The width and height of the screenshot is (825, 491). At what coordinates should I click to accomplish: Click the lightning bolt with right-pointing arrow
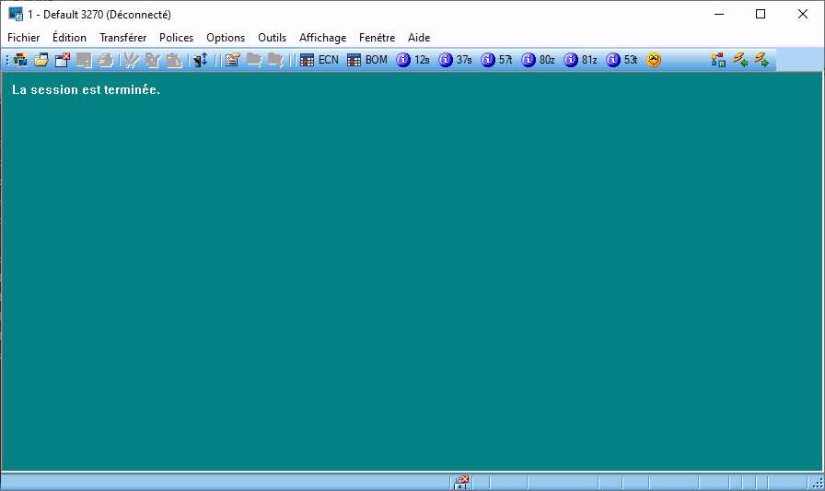point(761,60)
